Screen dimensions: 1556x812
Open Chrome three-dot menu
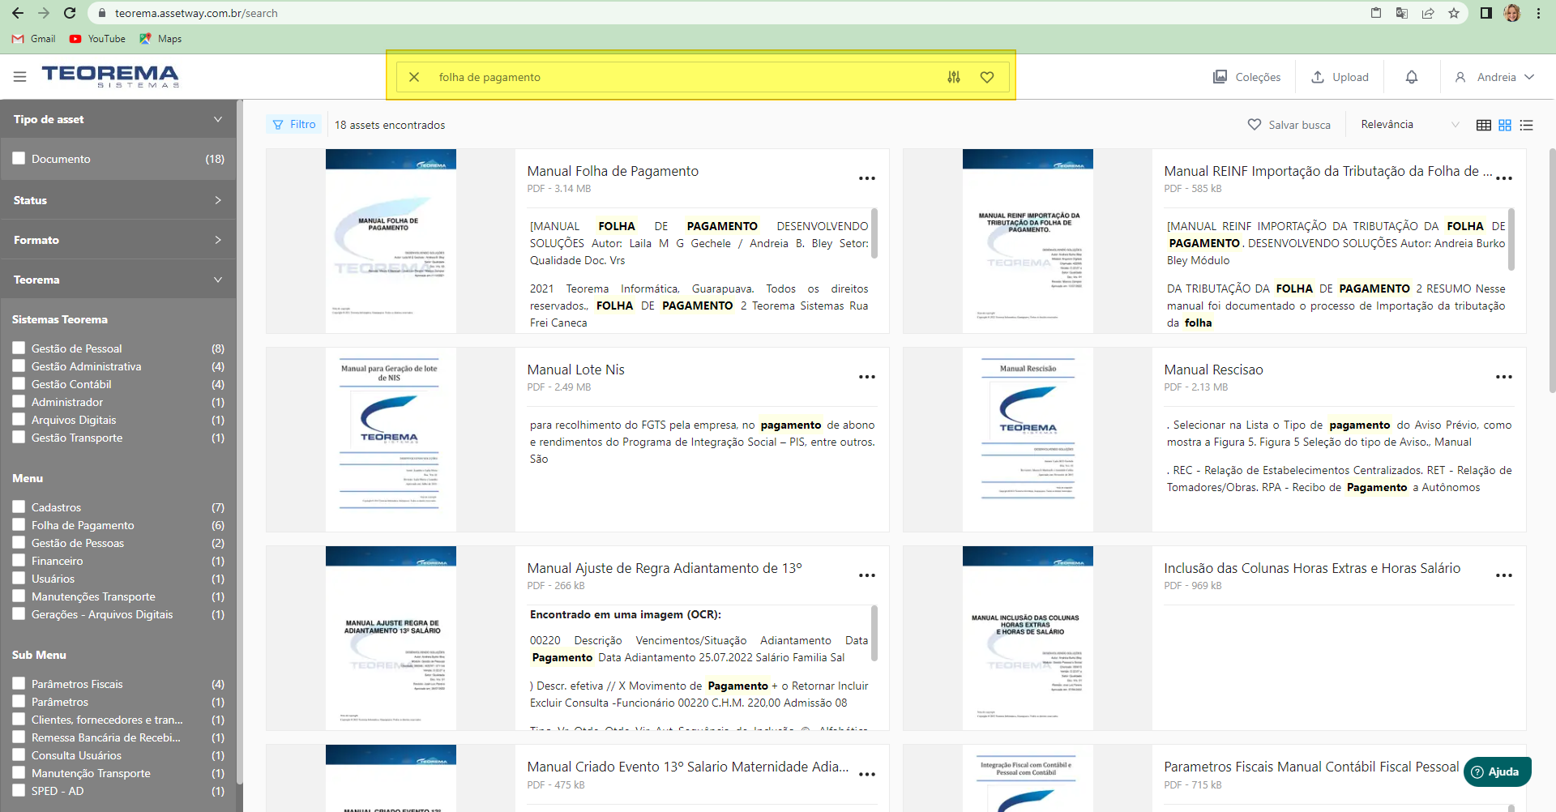pyautogui.click(x=1538, y=13)
